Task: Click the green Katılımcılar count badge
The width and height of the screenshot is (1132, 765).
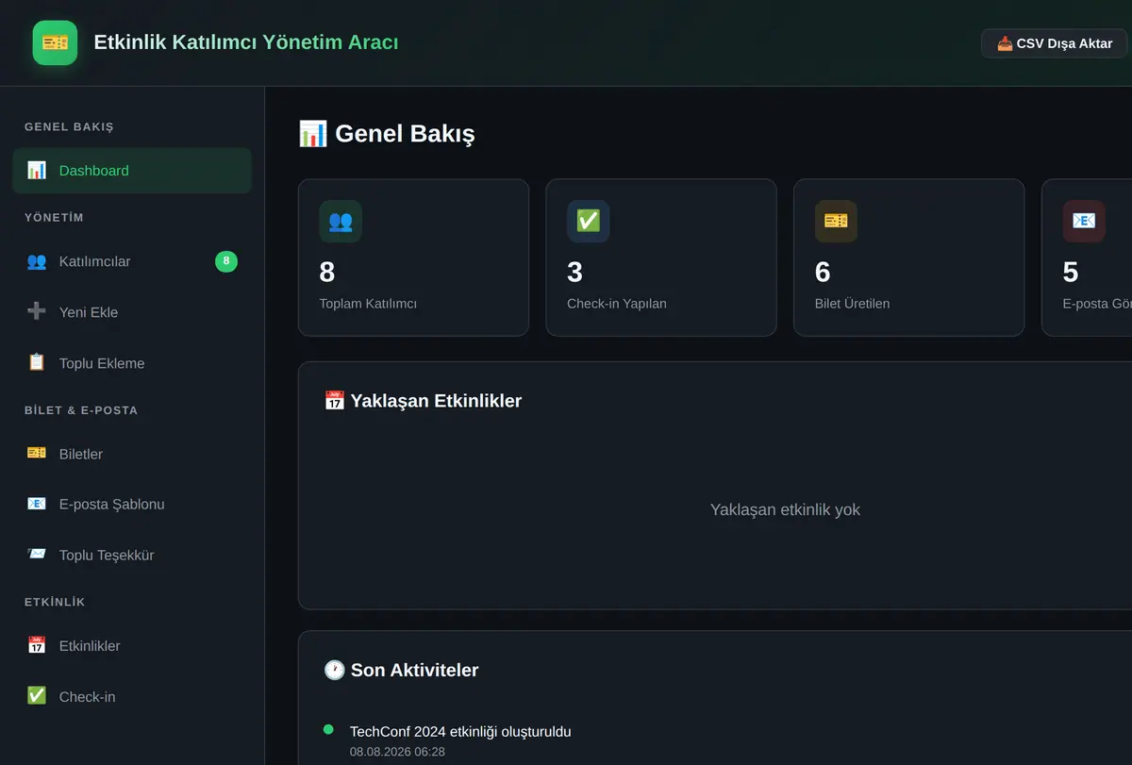Action: tap(226, 261)
